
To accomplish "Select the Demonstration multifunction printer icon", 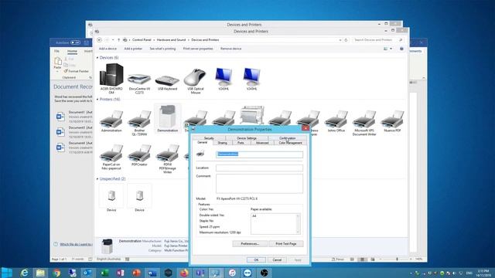I will point(168,117).
